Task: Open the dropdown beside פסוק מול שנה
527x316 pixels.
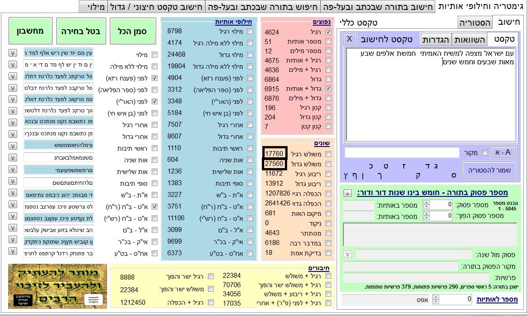Action: 348,254
